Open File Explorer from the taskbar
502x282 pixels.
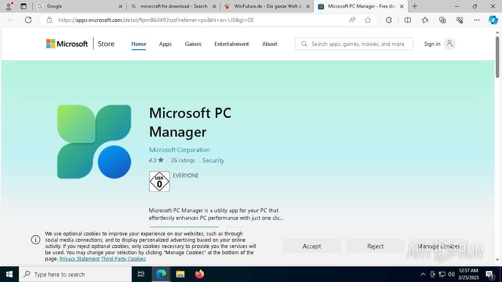[180, 274]
